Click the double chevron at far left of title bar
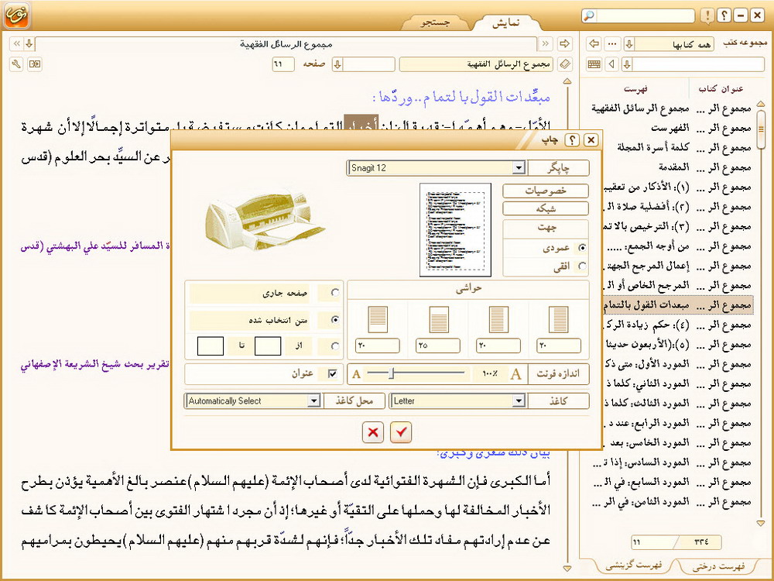This screenshot has height=581, width=774. tap(17, 43)
